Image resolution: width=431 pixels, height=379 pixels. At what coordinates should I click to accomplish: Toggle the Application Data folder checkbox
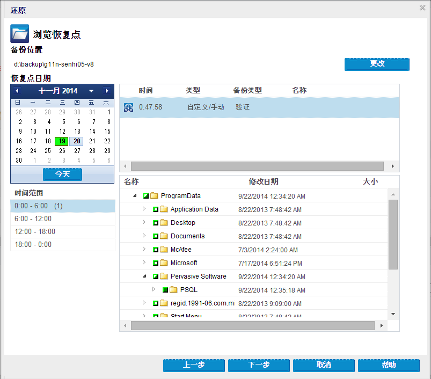156,209
